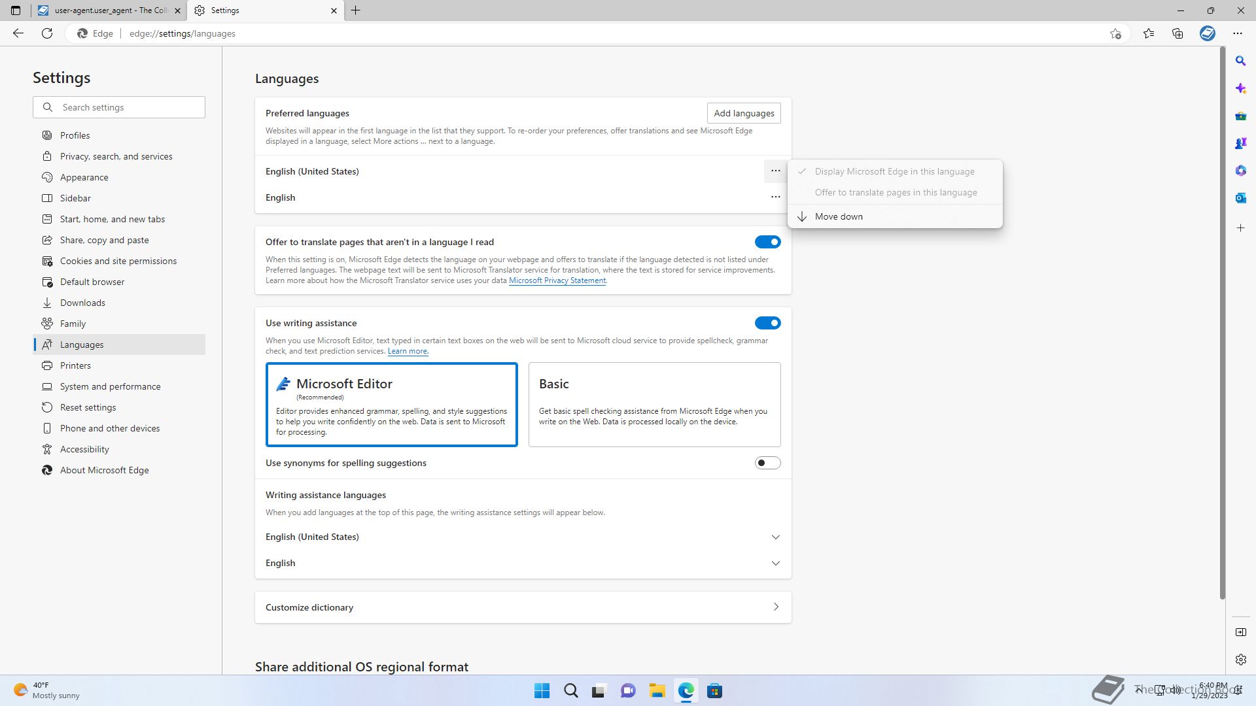Open taskbar Search magnifier
This screenshot has width=1256, height=706.
tap(570, 691)
